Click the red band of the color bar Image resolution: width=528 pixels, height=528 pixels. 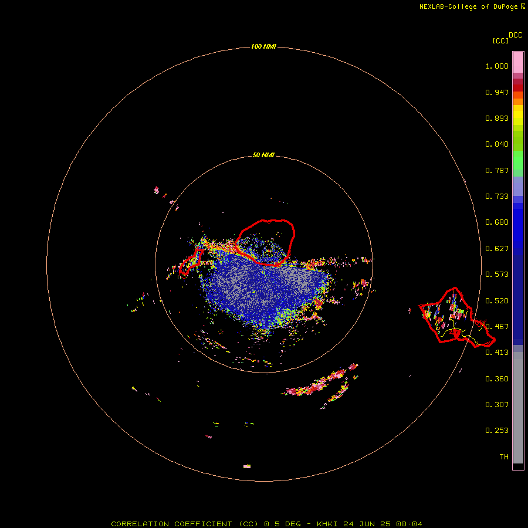(518, 88)
